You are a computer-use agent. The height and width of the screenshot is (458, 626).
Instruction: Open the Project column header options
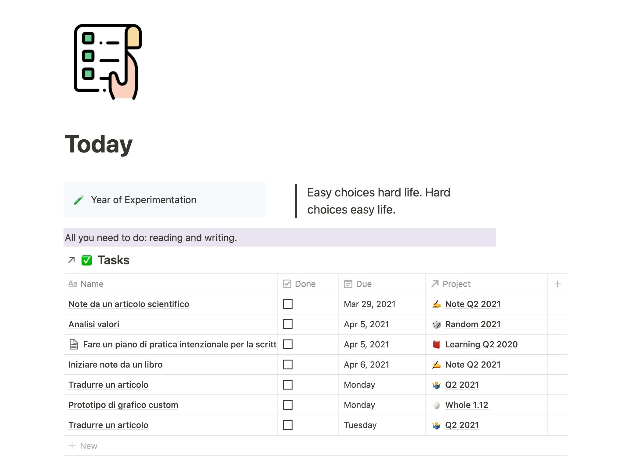pos(456,284)
